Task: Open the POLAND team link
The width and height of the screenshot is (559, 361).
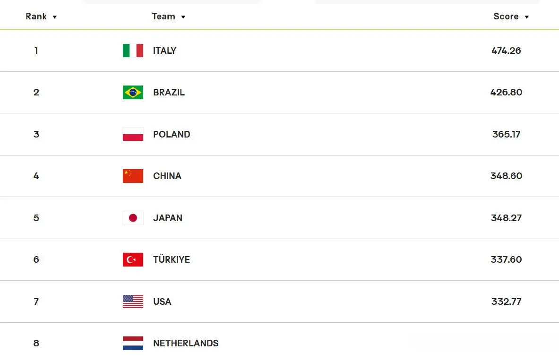Action: tap(172, 134)
